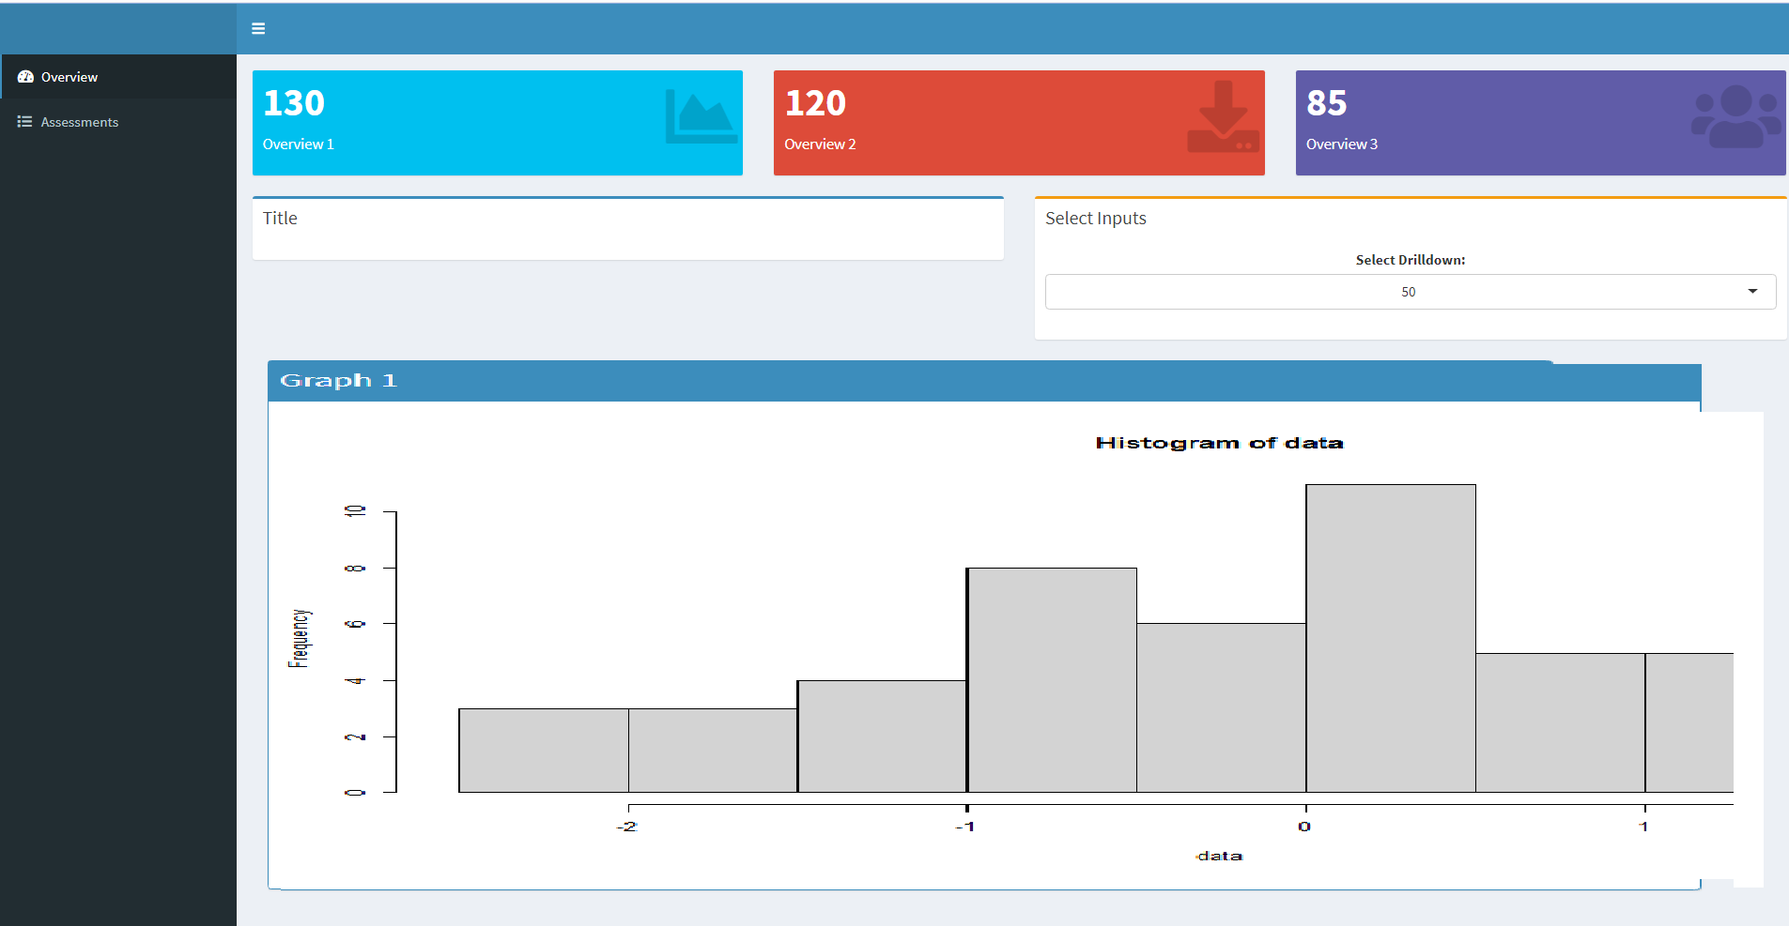Image resolution: width=1789 pixels, height=926 pixels.
Task: Open the Select Drilldown dropdown showing 50
Action: [x=1411, y=292]
